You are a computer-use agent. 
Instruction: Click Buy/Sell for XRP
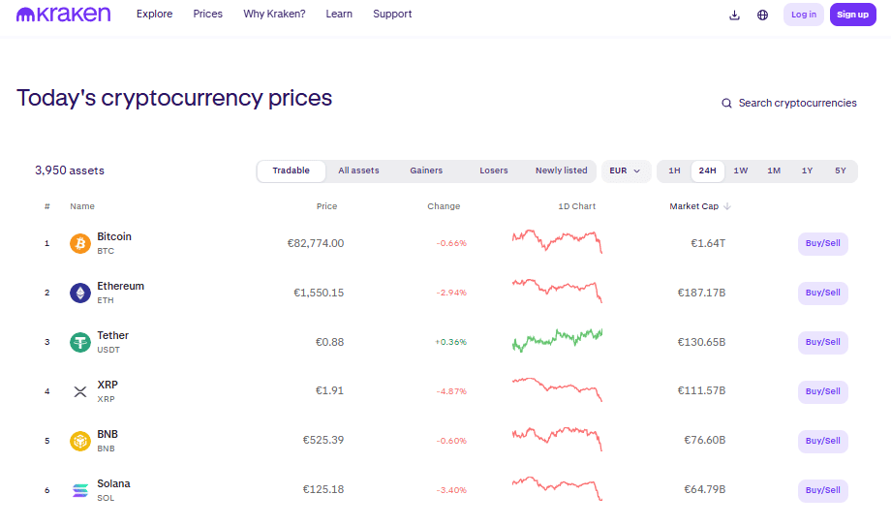coord(823,391)
